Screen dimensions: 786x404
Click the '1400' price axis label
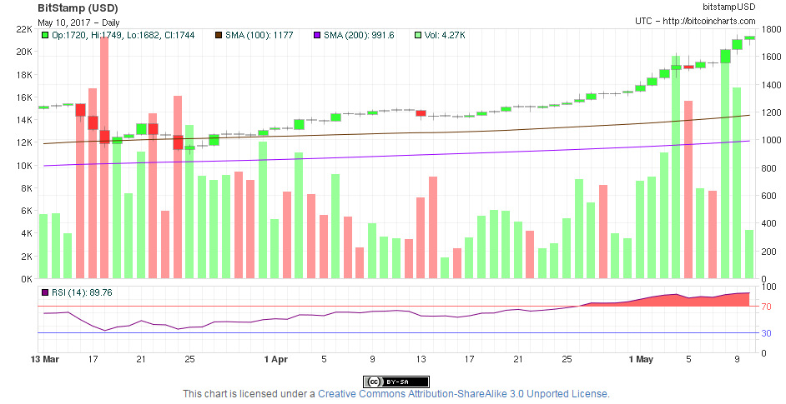click(771, 85)
